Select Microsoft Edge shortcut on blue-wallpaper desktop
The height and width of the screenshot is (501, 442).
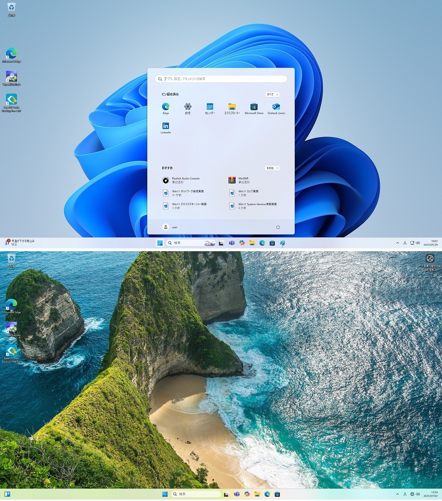pyautogui.click(x=12, y=55)
